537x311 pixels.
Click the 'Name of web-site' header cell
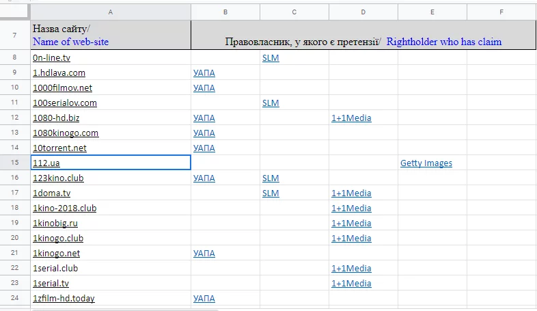click(111, 35)
